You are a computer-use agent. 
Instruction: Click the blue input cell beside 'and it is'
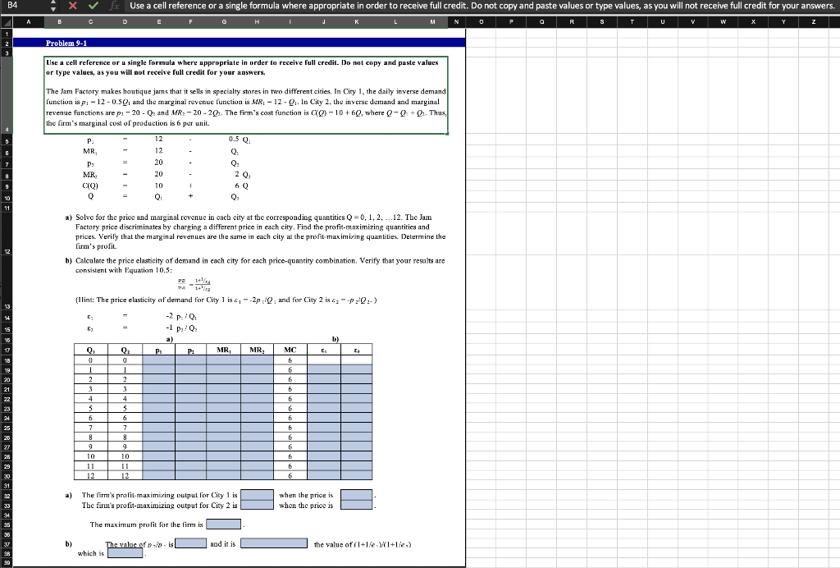(x=273, y=543)
